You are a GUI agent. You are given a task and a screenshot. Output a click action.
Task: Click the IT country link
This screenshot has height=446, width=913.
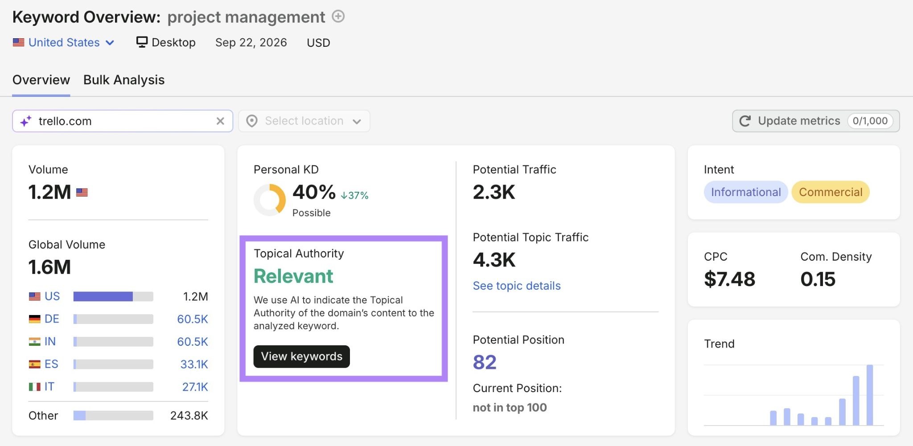point(49,386)
